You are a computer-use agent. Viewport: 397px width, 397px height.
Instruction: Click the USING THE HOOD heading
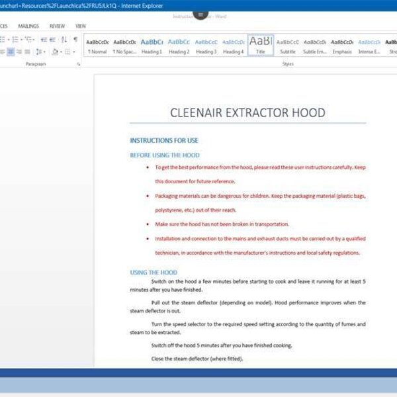154,273
